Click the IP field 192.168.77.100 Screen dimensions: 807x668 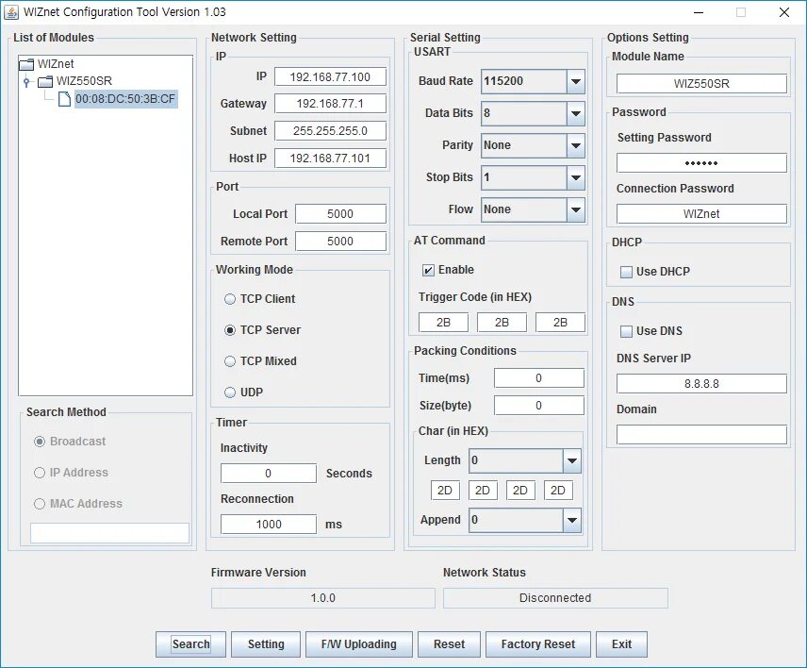click(330, 77)
